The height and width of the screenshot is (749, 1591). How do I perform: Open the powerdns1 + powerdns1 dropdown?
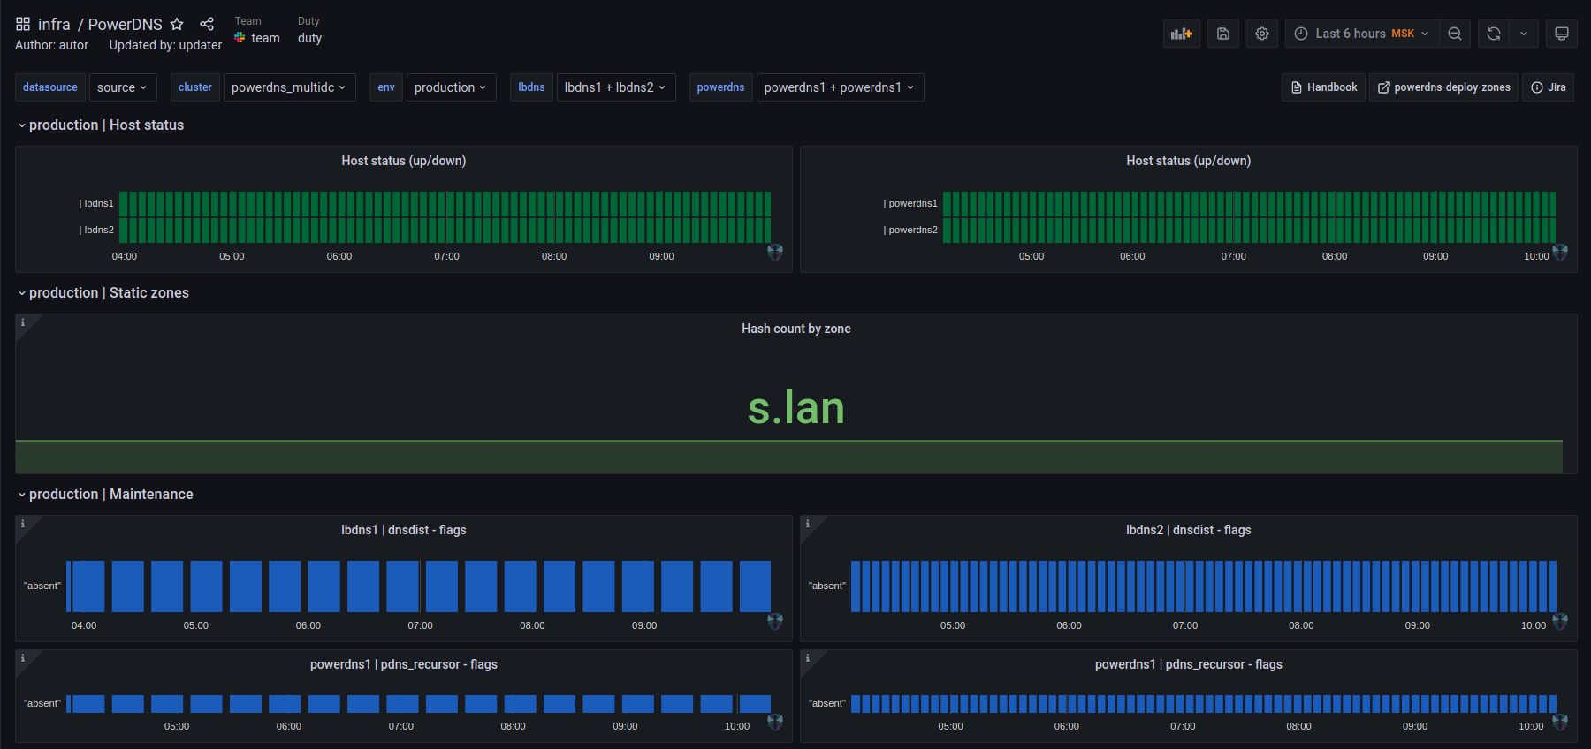(840, 87)
